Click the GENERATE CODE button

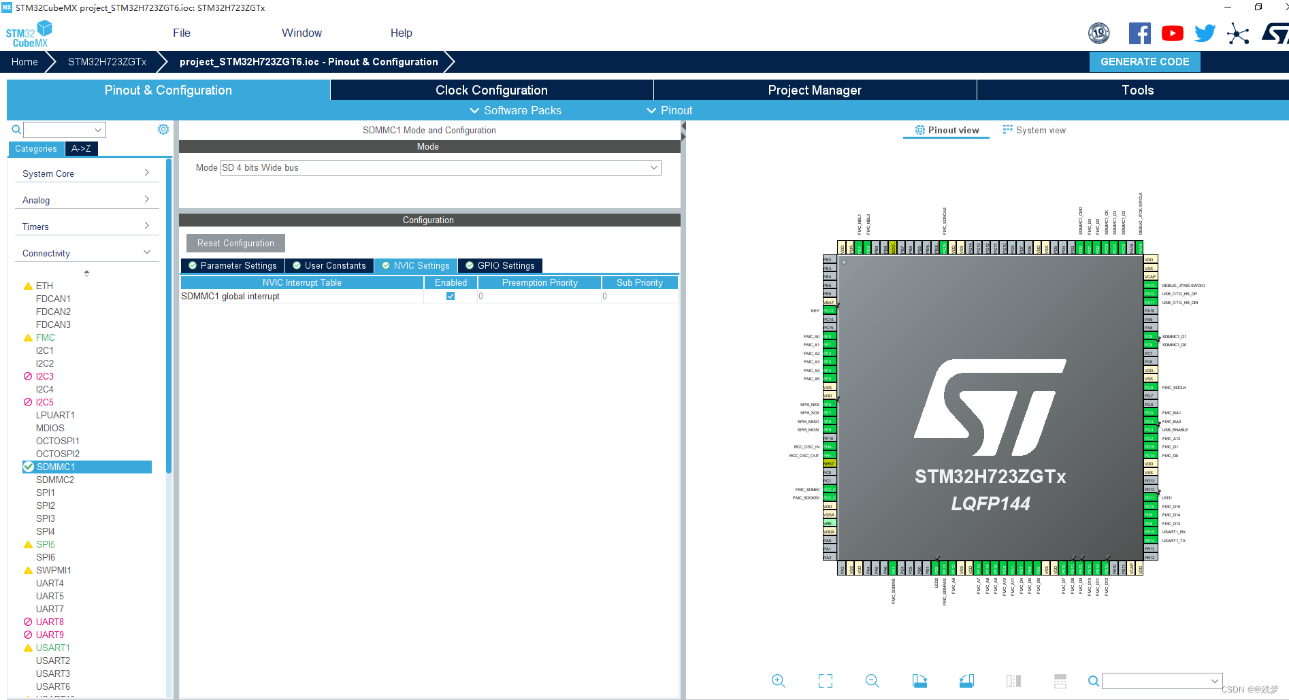tap(1145, 61)
